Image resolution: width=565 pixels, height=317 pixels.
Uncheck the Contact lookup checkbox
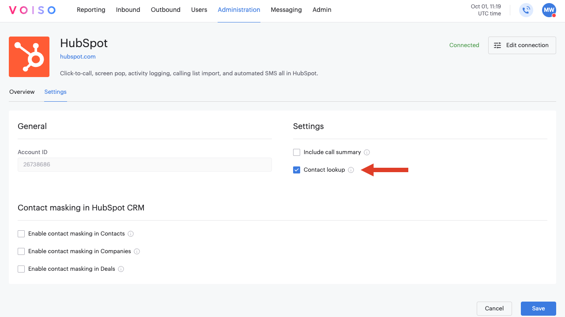297,170
